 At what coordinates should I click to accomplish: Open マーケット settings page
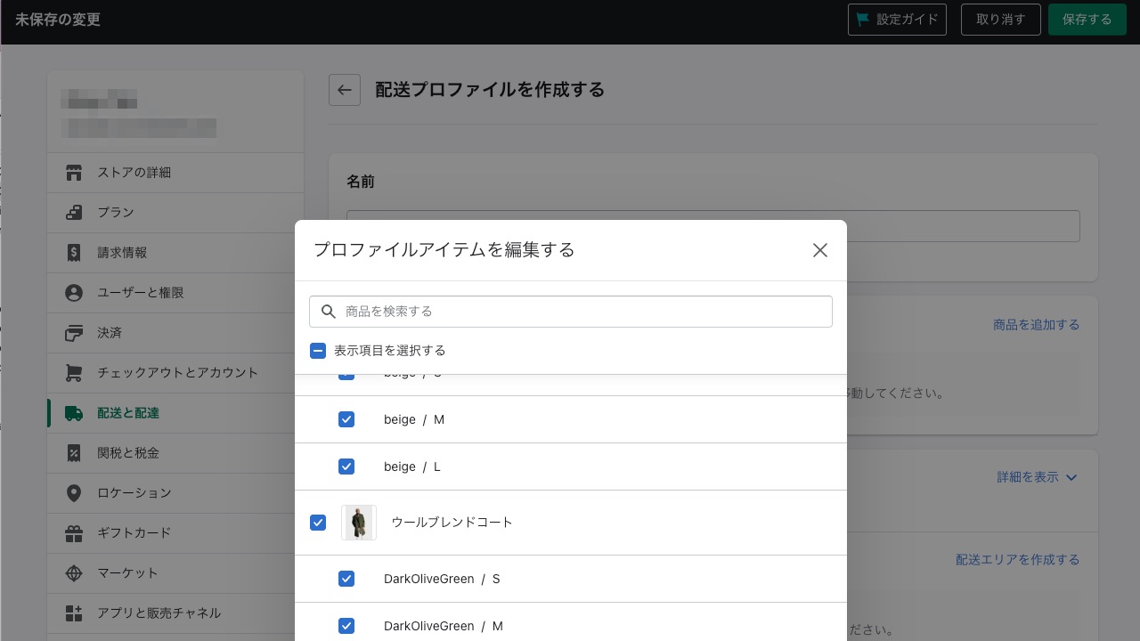click(175, 573)
